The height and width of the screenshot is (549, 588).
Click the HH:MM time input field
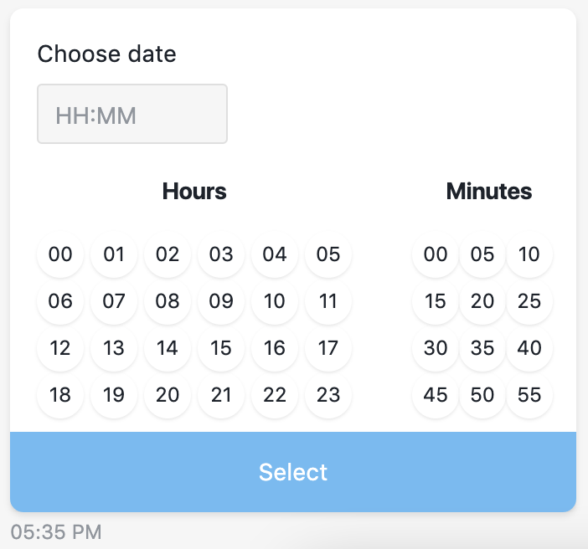132,114
